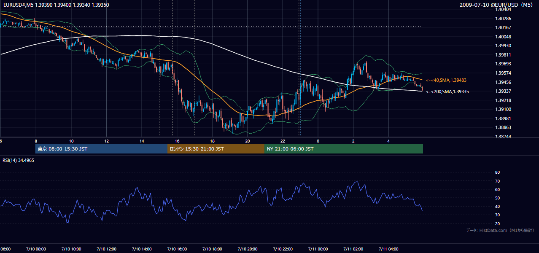This screenshot has height=253, width=539.
Task: Click price axis value 1.39811
Action: (x=503, y=55)
